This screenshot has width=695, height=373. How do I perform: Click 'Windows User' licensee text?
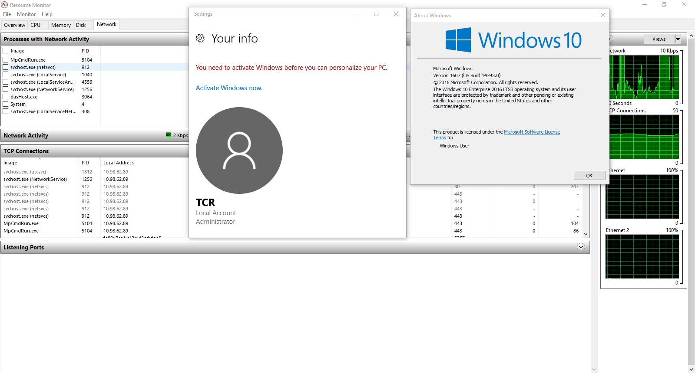point(454,146)
